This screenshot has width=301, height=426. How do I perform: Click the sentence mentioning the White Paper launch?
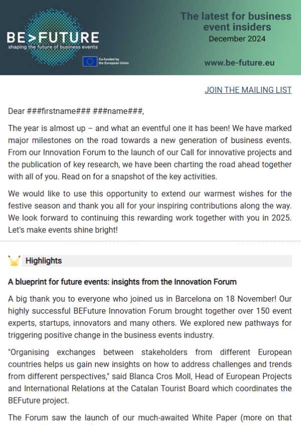click(150, 417)
